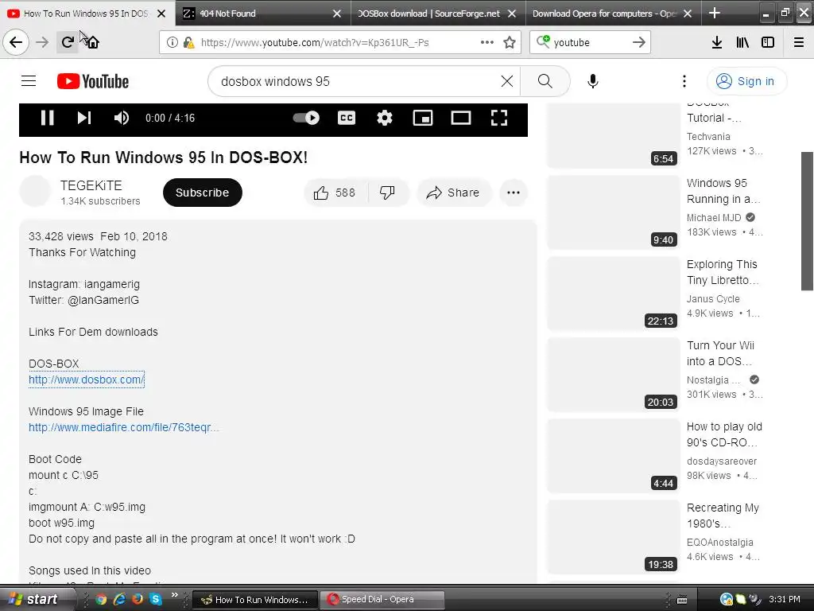This screenshot has width=814, height=611.
Task: Close the DOSBox download tab
Action: click(512, 14)
